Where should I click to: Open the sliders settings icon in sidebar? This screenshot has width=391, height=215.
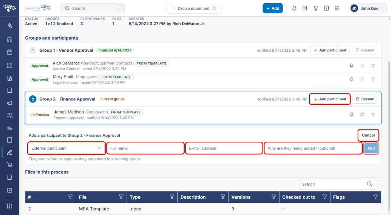point(10,206)
